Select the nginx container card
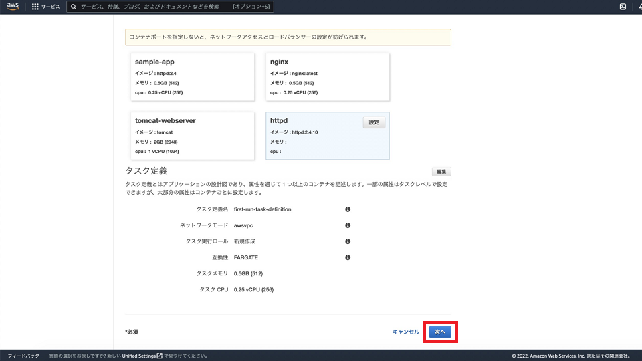The image size is (642, 361). (328, 77)
